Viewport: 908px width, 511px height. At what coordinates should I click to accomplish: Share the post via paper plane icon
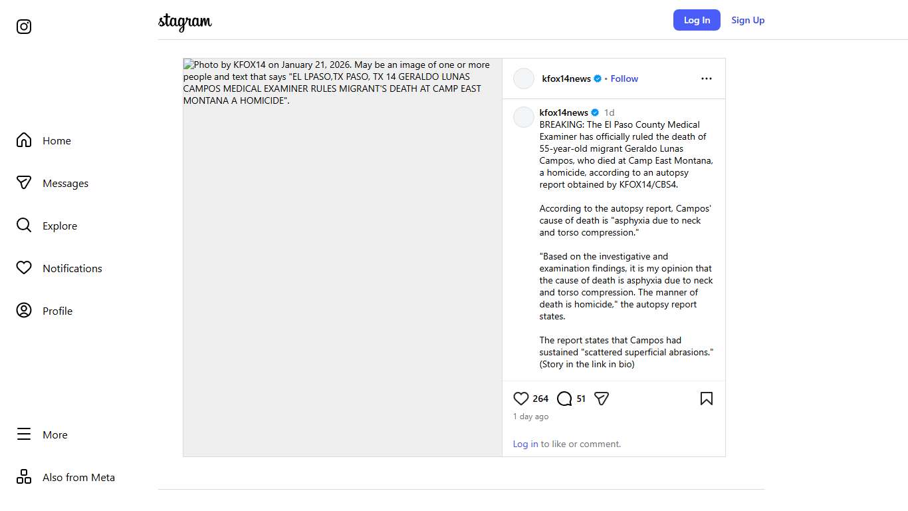click(602, 399)
